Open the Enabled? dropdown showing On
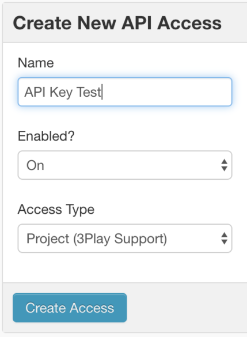Viewport: 247px width, 337px height. click(x=125, y=165)
